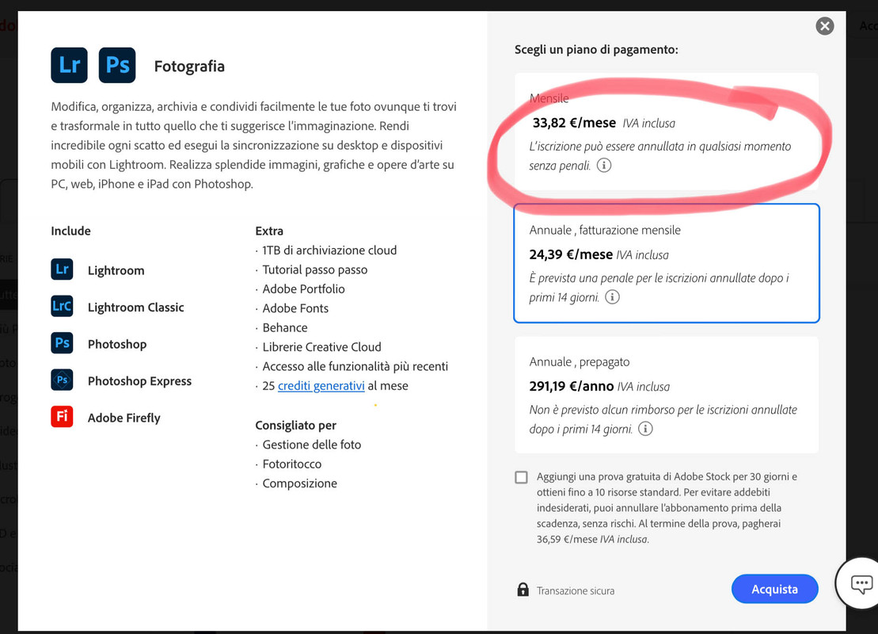Click Fotoritocco text
878x634 pixels.
point(291,464)
